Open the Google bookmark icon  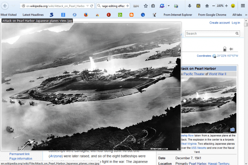click(63, 15)
